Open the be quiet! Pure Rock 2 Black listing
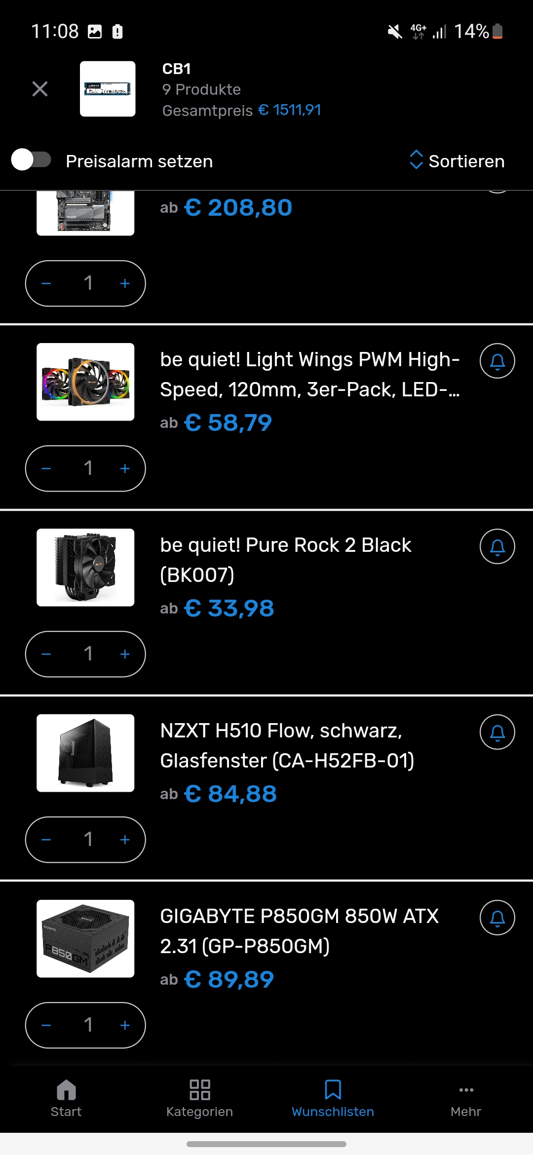This screenshot has height=1155, width=533. [285, 560]
